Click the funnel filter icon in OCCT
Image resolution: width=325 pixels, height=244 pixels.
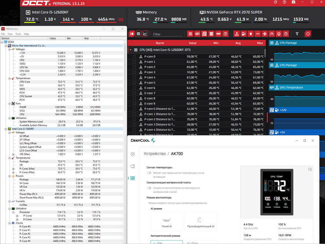pyautogui.click(x=297, y=34)
